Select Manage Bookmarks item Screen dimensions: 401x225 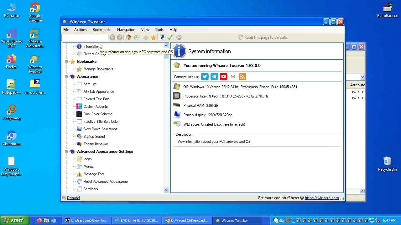pyautogui.click(x=98, y=69)
